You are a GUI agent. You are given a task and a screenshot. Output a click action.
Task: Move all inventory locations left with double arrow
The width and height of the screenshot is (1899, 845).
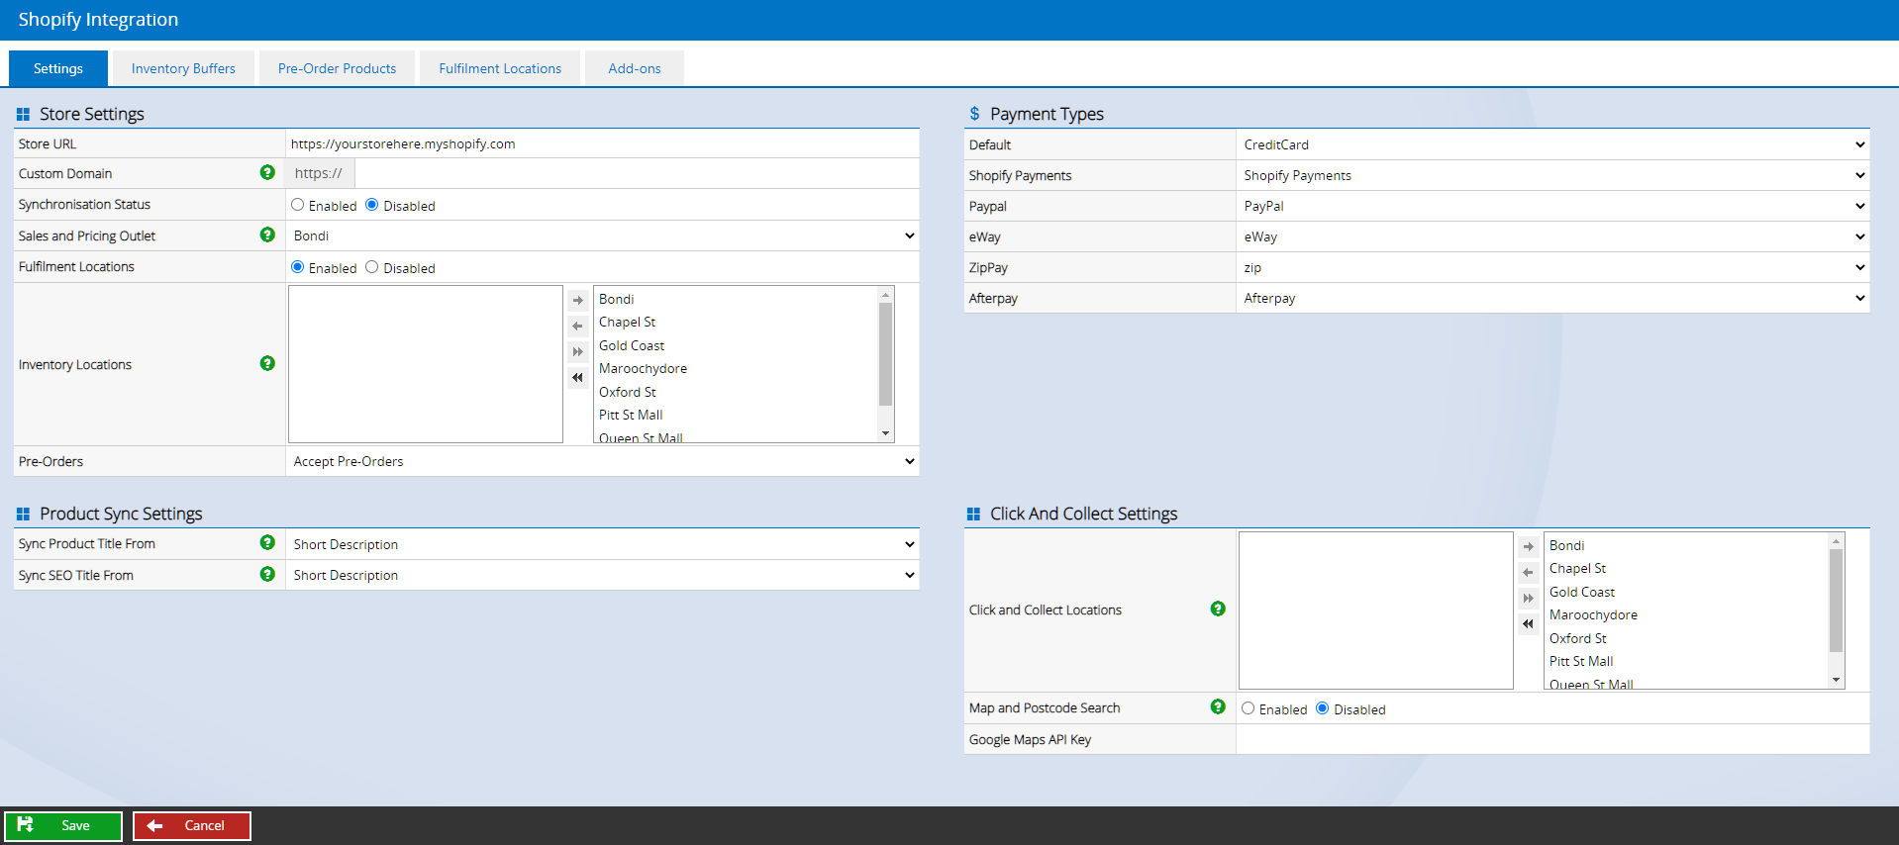tap(578, 377)
